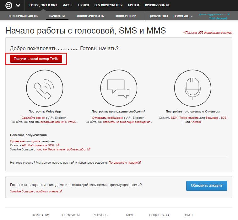Open the ПОДДЕРЖКА footer item

159,215
